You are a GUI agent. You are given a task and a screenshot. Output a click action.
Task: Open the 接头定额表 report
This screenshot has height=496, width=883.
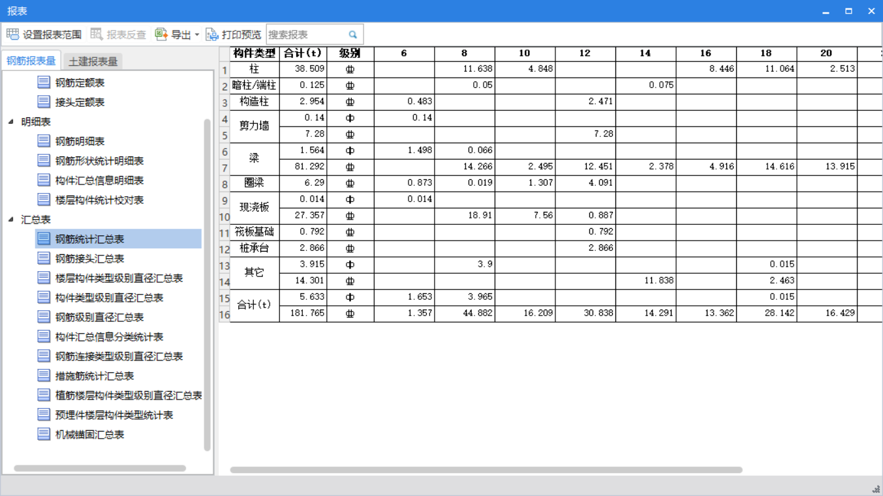point(80,102)
